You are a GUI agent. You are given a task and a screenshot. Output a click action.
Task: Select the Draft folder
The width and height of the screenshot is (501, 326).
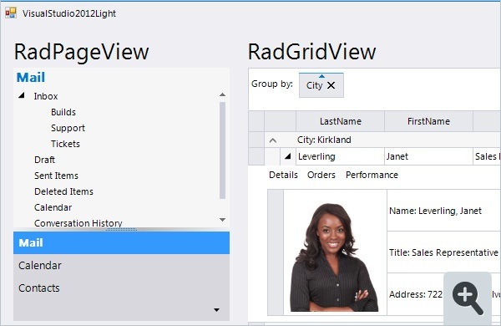(44, 160)
